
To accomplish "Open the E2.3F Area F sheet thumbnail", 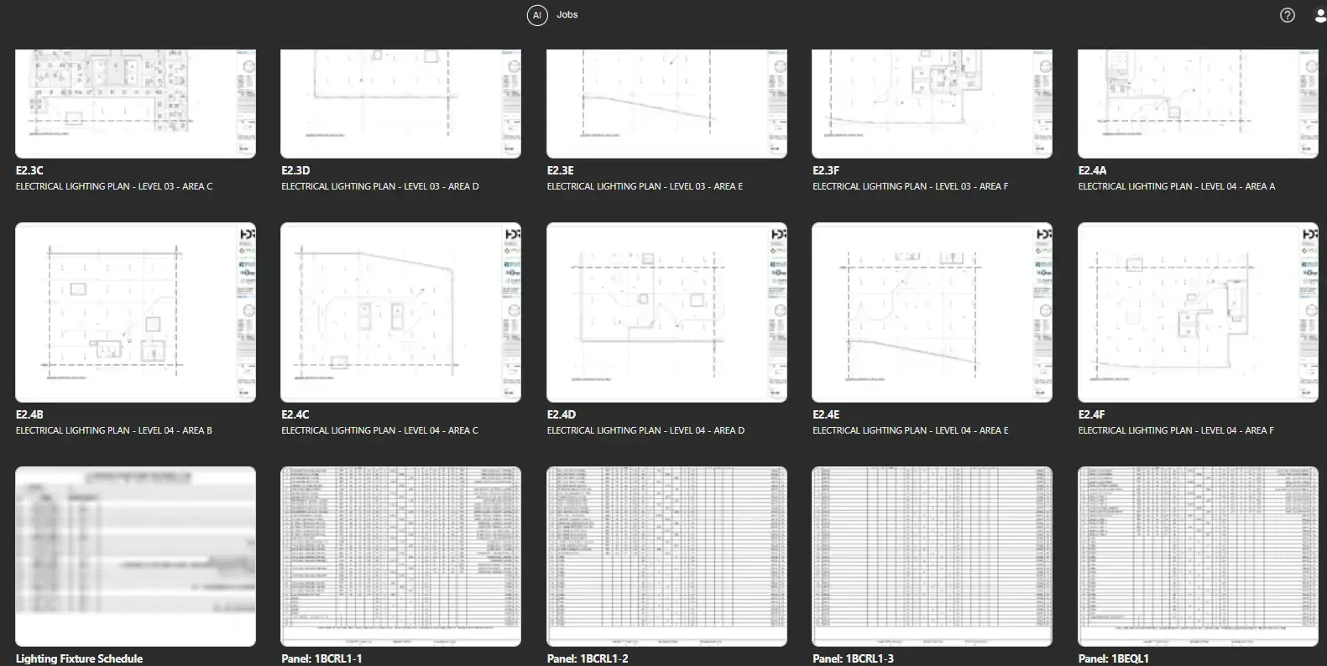I will coord(932,103).
